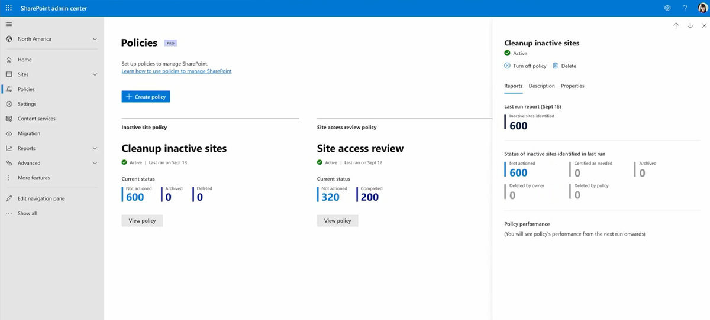Expand the Reports navigation section
This screenshot has width=710, height=320.
coord(95,148)
